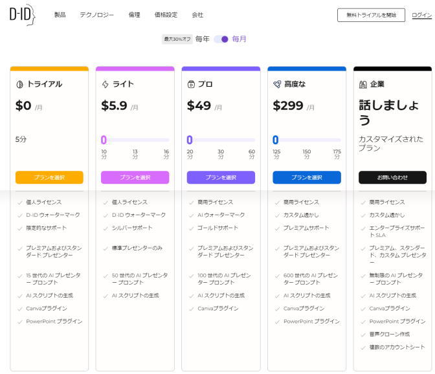Open the 倫理 nav item

(x=134, y=15)
